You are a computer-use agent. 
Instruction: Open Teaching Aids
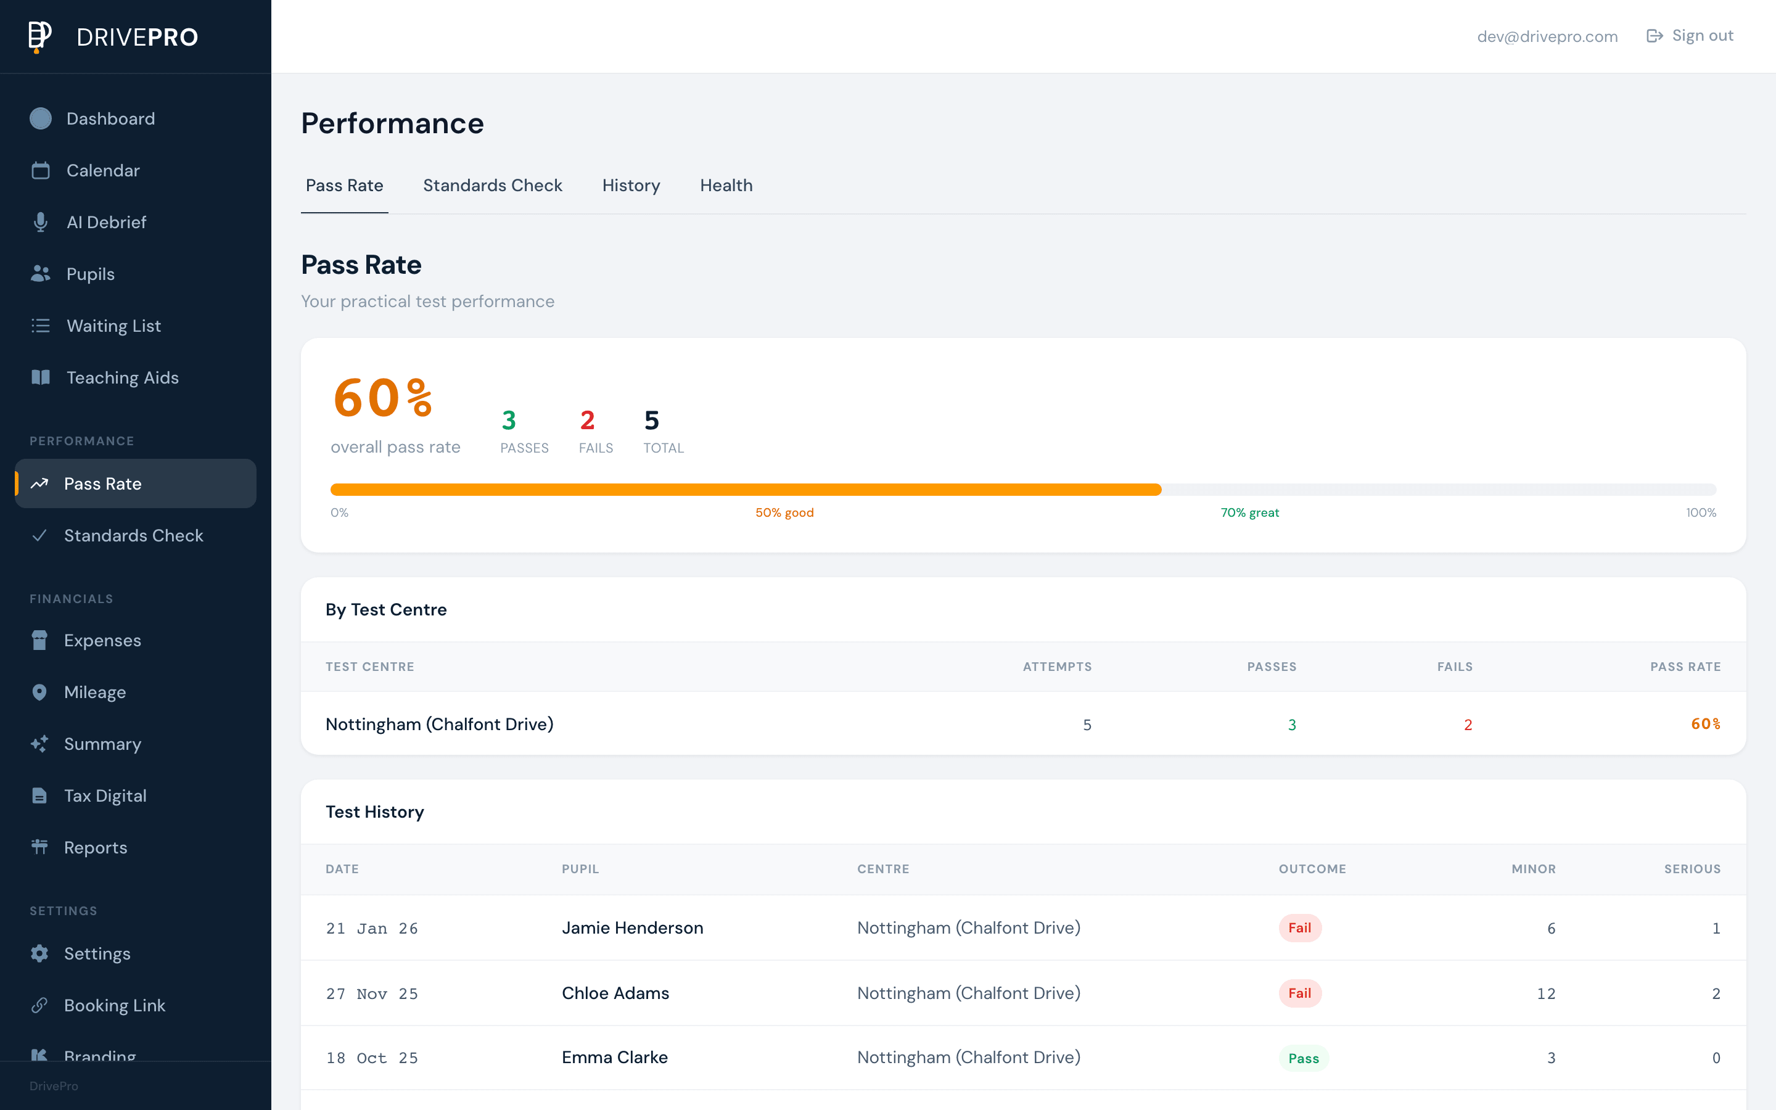(x=122, y=377)
